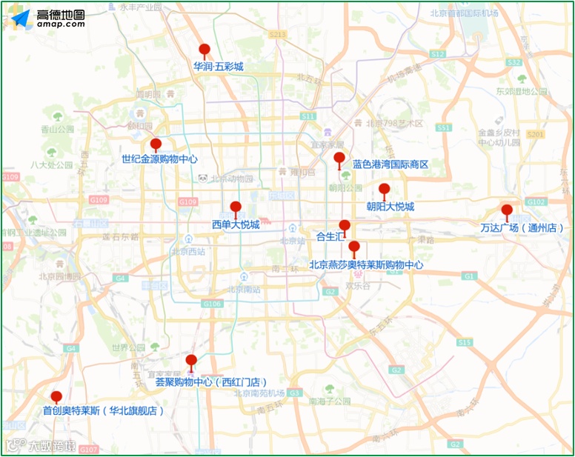575x457 pixels.
Task: Click the pin above 北京燕莎奥特莱斯购物中心
Action: coord(354,248)
